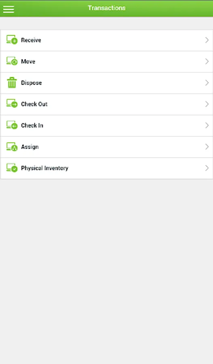Expand the Dispose row chevron

(207, 83)
